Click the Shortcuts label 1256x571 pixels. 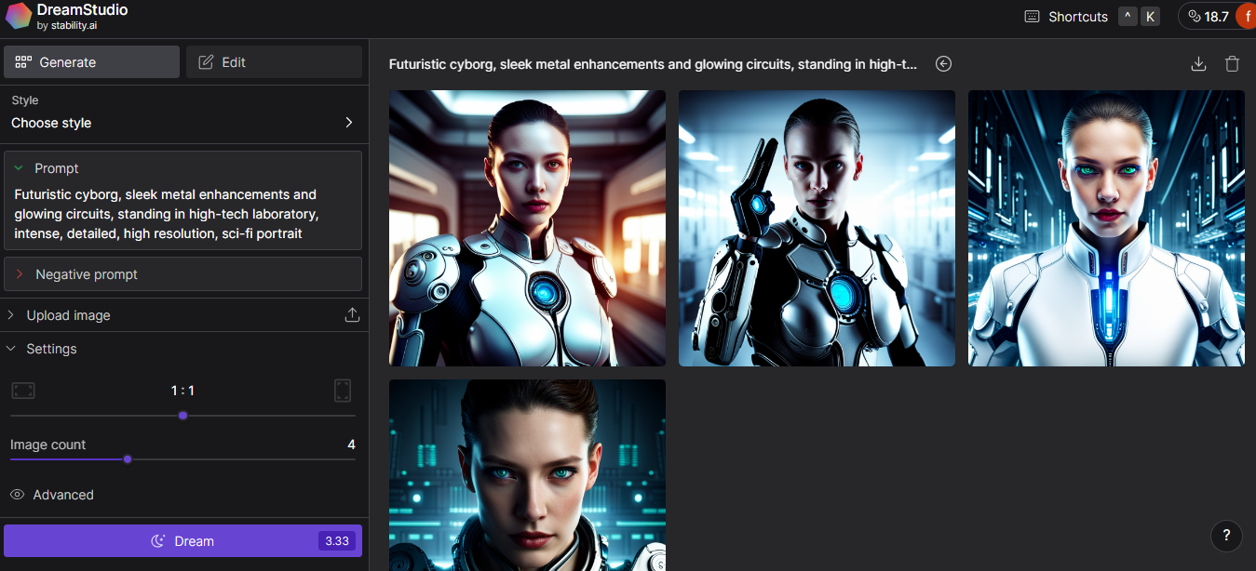coord(1078,17)
